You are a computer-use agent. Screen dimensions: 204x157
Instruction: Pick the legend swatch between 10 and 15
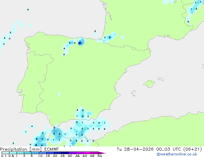tap(42, 153)
